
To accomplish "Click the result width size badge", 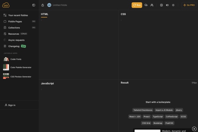I will tap(194, 83).
